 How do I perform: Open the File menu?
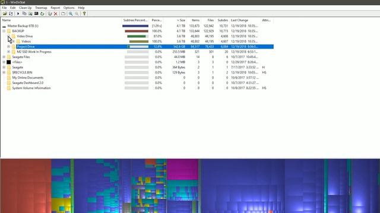pyautogui.click(x=4, y=8)
